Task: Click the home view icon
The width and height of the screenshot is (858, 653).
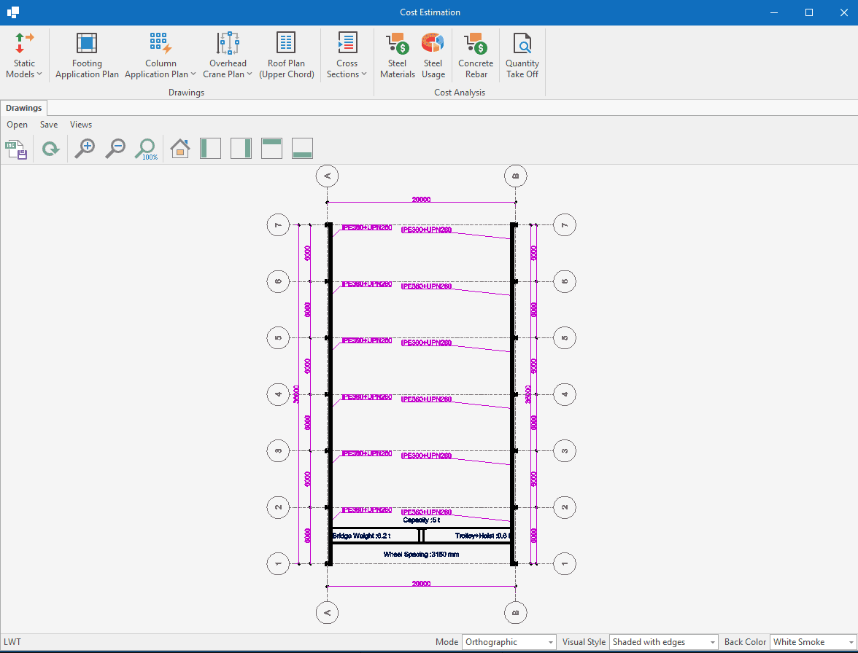Action: click(179, 149)
